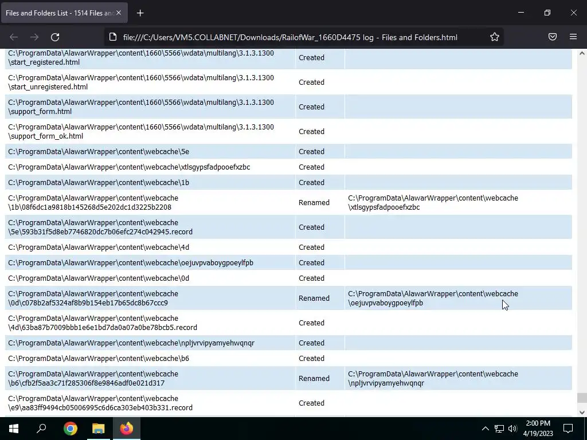Click oejuvpvaboygpoeylfpb path in Created row

click(x=150, y=262)
